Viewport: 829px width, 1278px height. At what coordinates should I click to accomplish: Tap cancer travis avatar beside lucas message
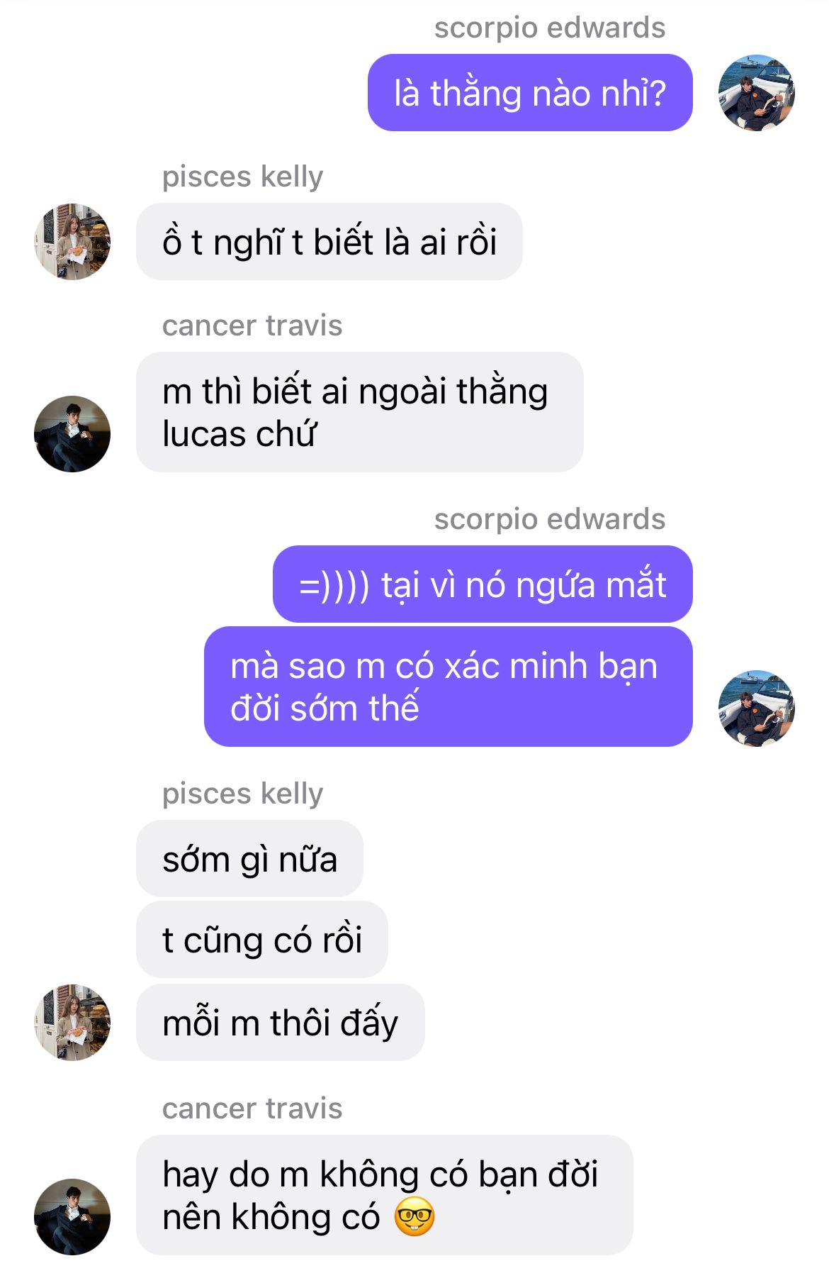coord(72,434)
